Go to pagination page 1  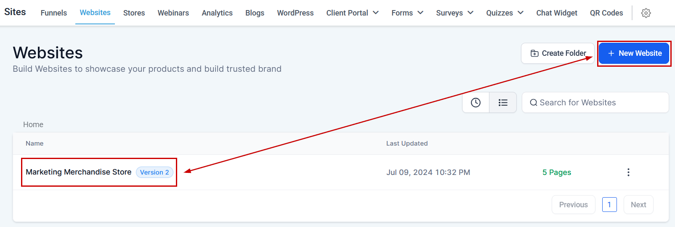(x=609, y=205)
